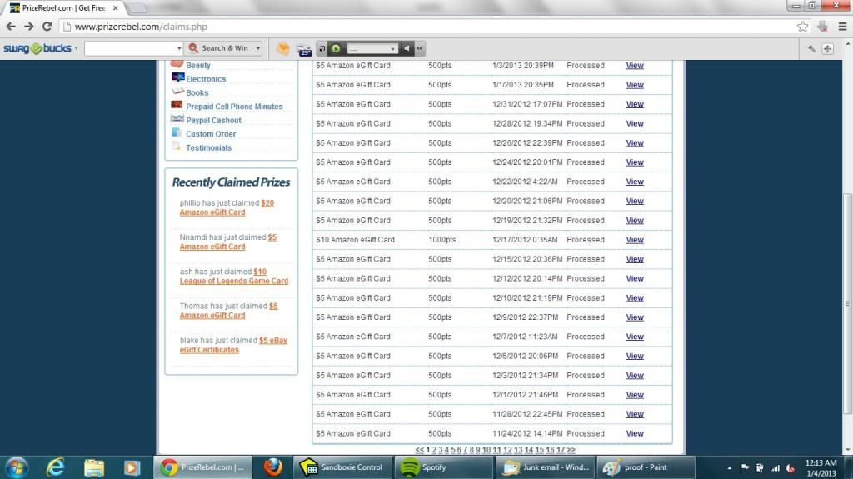Click the orange Swagbucks toolbar icon
Image resolution: width=853 pixels, height=479 pixels.
coord(283,48)
